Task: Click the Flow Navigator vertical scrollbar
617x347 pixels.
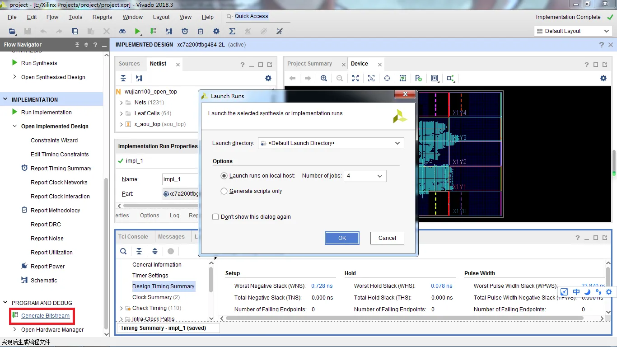Action: click(107, 253)
